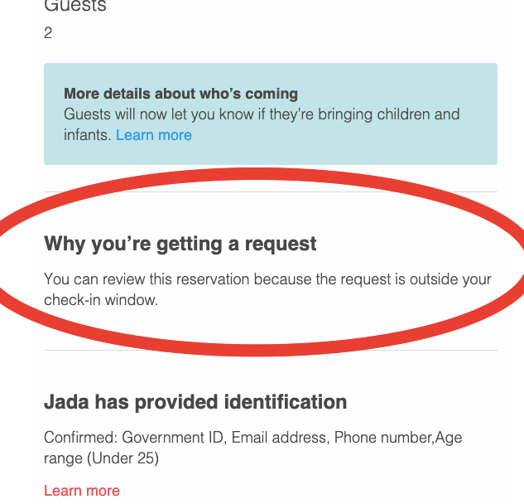
Task: Click the 'range (Under 25)' text
Action: (101, 458)
